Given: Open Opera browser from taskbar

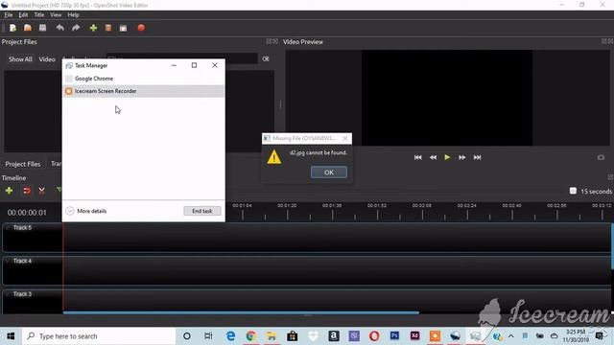Looking at the screenshot, I should (374, 336).
